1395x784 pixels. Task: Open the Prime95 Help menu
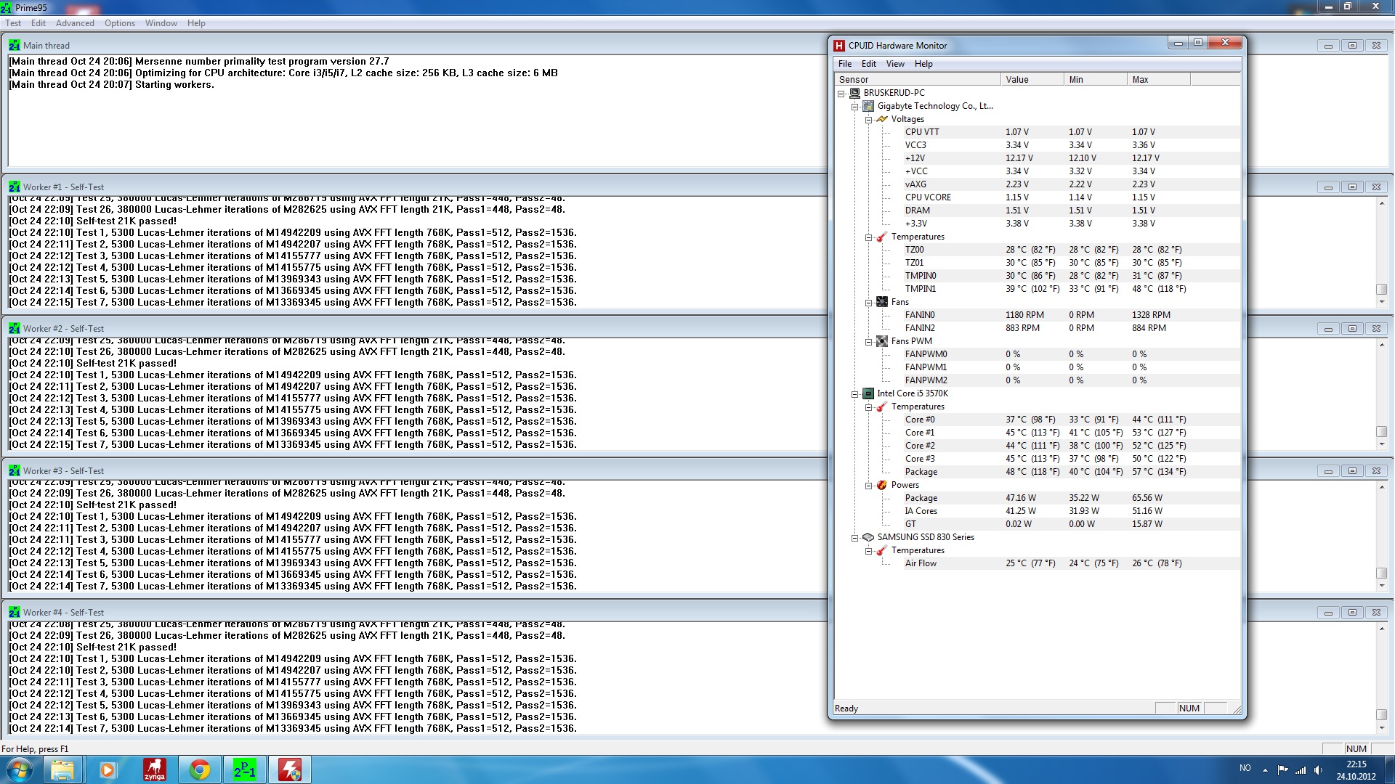(x=196, y=23)
